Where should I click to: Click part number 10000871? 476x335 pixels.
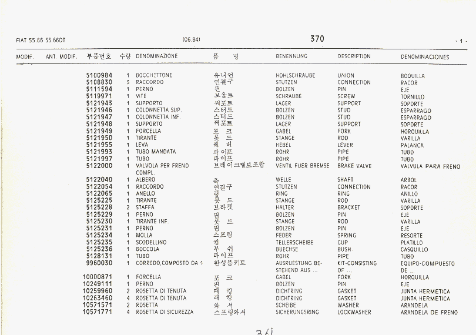pos(97,277)
